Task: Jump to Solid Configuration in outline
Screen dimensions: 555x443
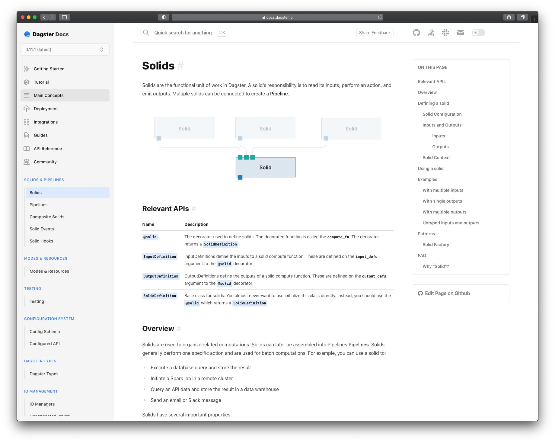Action: tap(442, 114)
